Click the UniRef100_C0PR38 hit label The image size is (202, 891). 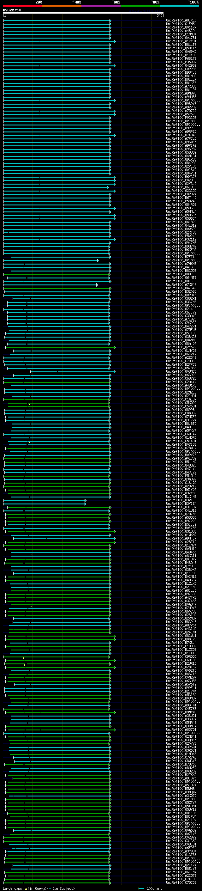[x=181, y=69]
